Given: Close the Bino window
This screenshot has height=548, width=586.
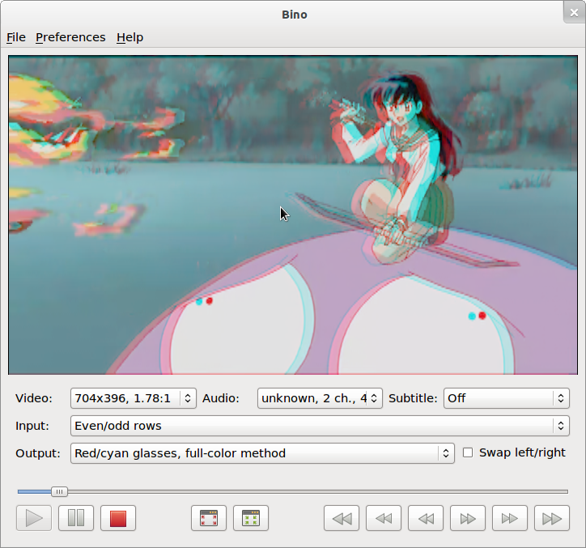Looking at the screenshot, I should (x=574, y=13).
